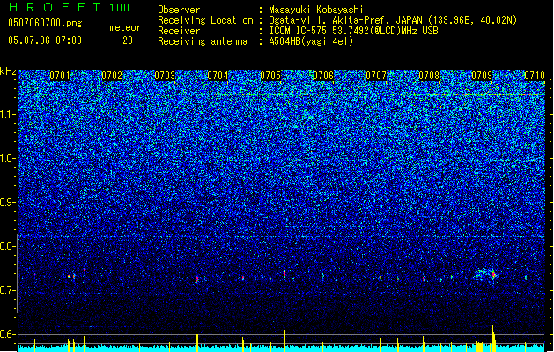Screen dimensions: 554x352
Task: Click the observer name Masayuki Kobayashi
Action: tap(316, 10)
